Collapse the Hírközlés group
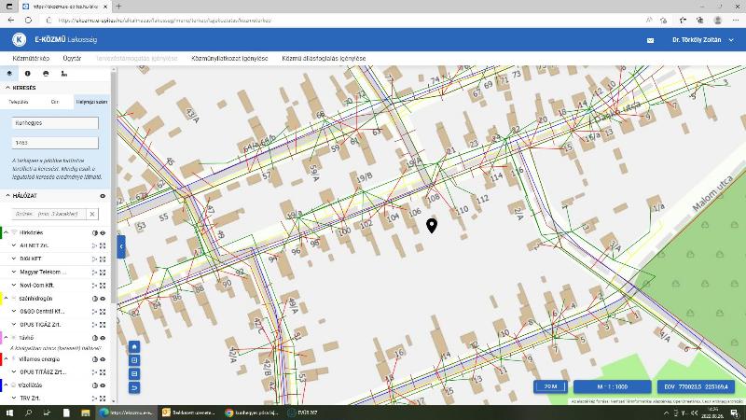The height and width of the screenshot is (420, 746). (7, 232)
